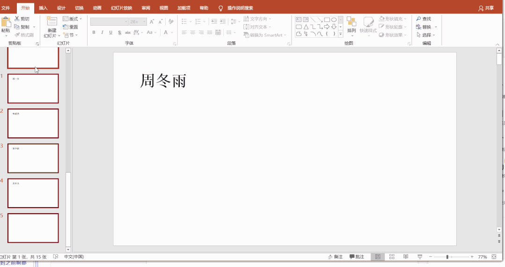This screenshot has width=505, height=267.
Task: Select the oval shape in shapes gallery
Action: coord(334,20)
